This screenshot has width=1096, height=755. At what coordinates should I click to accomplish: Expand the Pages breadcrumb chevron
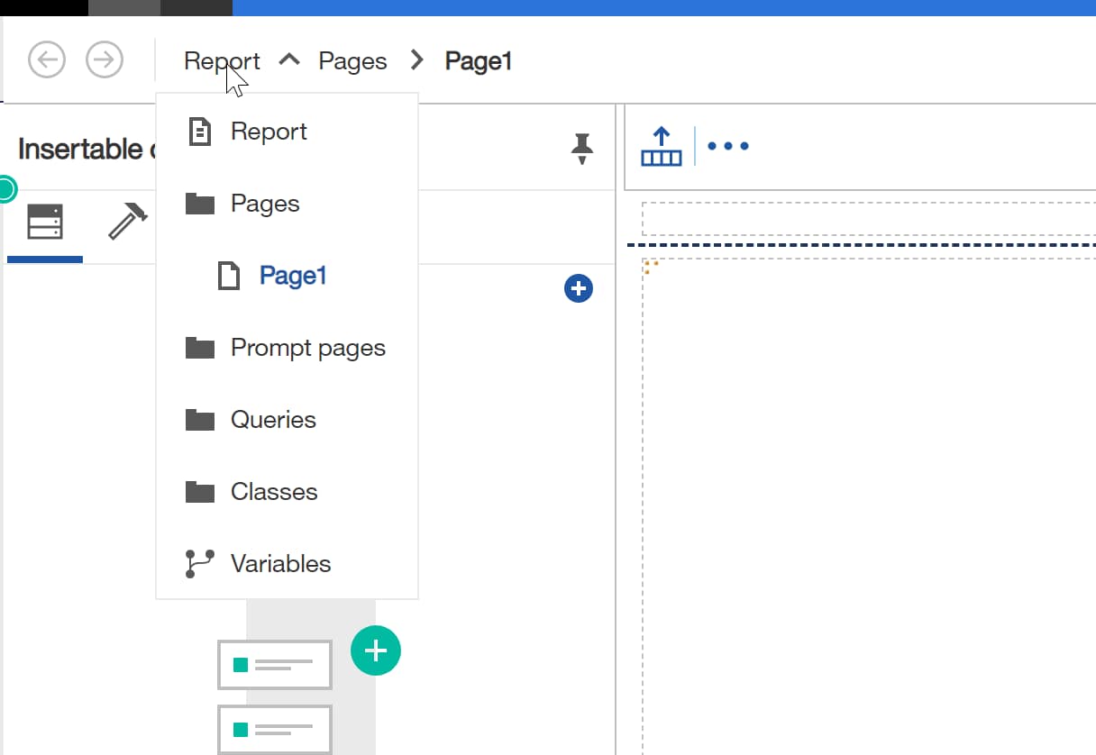click(416, 60)
